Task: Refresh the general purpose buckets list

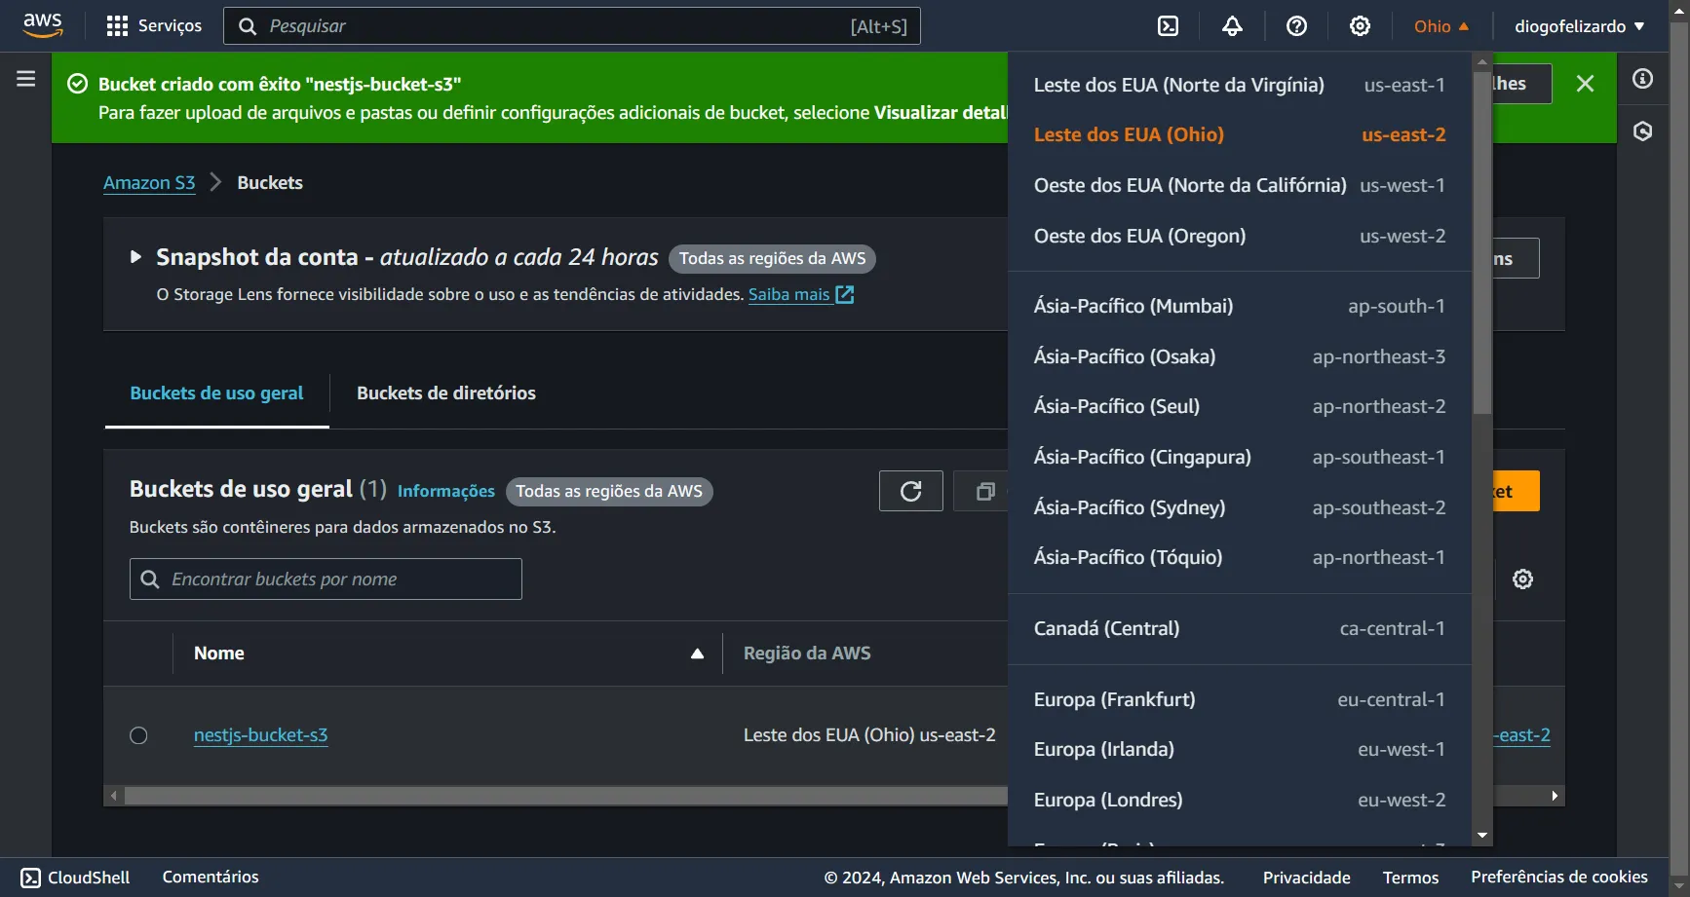Action: point(911,491)
